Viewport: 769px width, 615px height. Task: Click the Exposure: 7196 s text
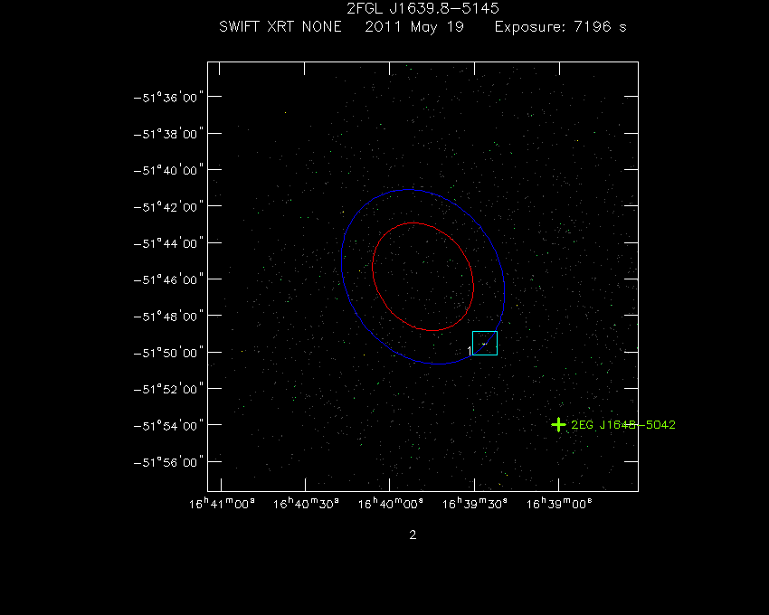561,26
